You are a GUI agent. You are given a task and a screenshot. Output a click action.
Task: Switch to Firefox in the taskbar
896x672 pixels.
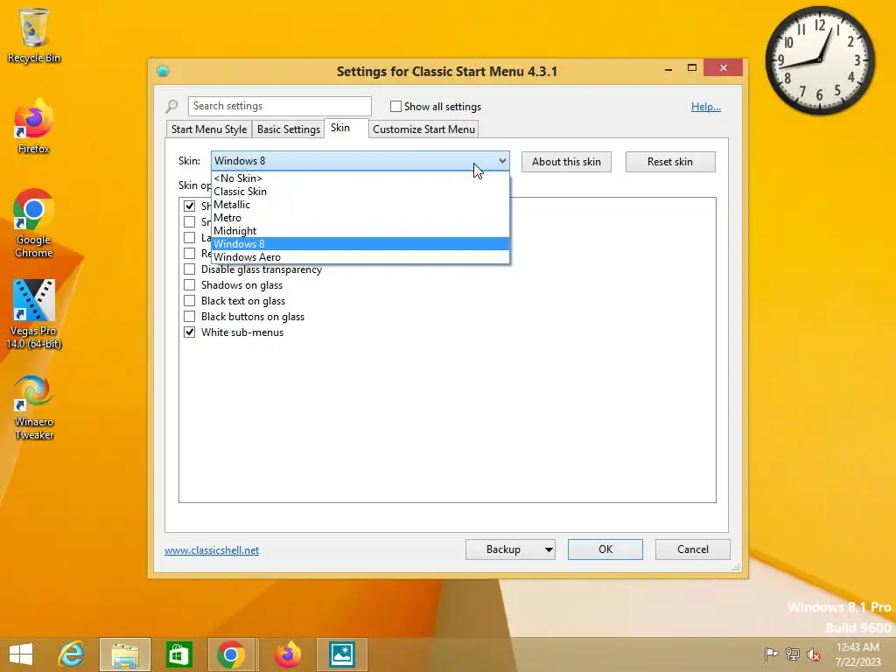click(287, 654)
